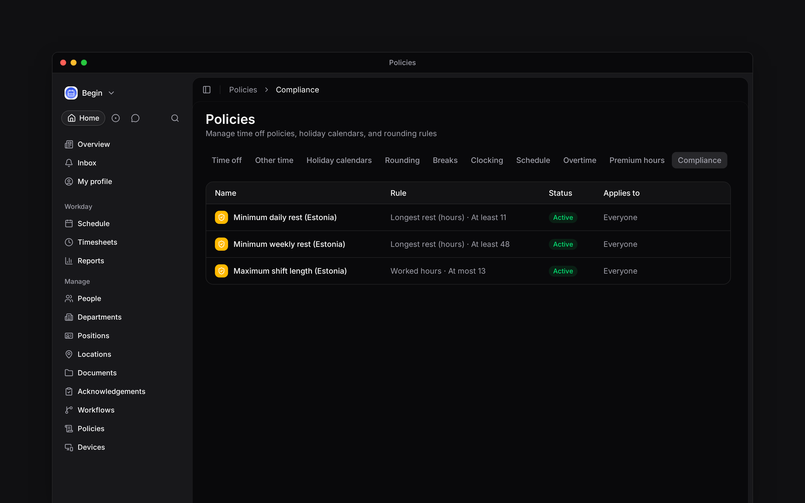The image size is (805, 503).
Task: Switch to the Clocking tab
Action: pyautogui.click(x=487, y=160)
